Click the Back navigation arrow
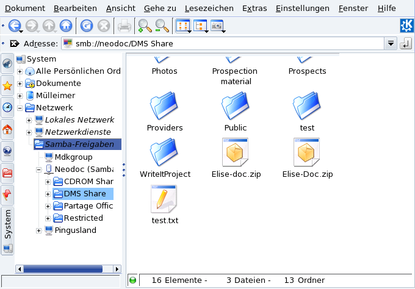Viewport: 415px width, 289px height. coord(15,26)
